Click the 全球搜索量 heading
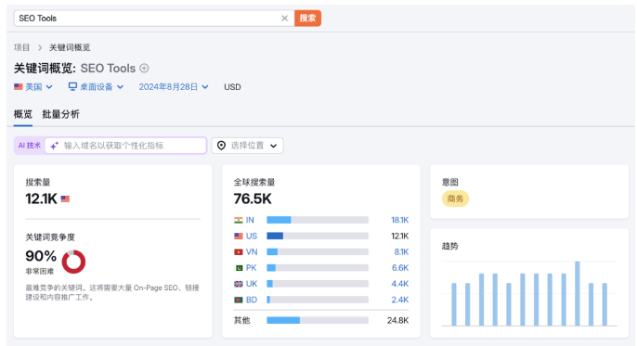The image size is (637, 346). tap(254, 183)
